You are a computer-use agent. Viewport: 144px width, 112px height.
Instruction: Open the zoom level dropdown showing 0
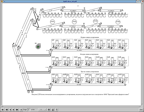tap(42, 109)
